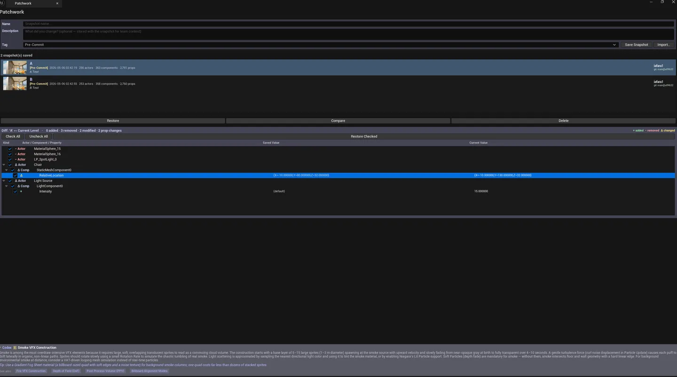Viewport: 677px width, 377px height.
Task: Click the Save Snapshot button
Action: (x=636, y=45)
